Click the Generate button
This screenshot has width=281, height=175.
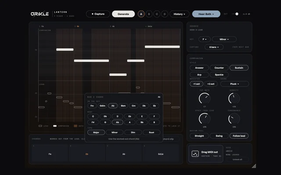pyautogui.click(x=123, y=14)
